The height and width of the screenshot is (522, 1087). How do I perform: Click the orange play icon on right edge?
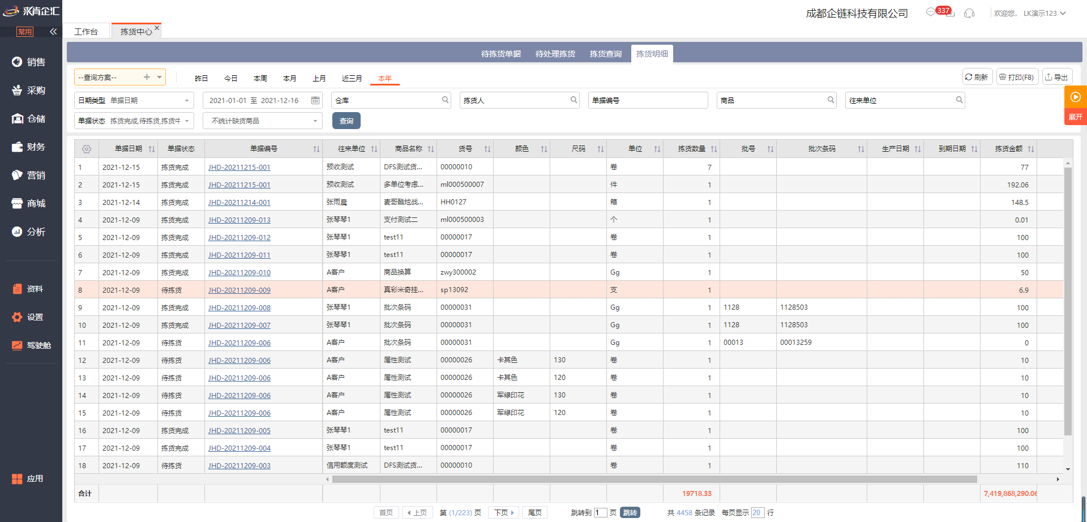(1075, 97)
